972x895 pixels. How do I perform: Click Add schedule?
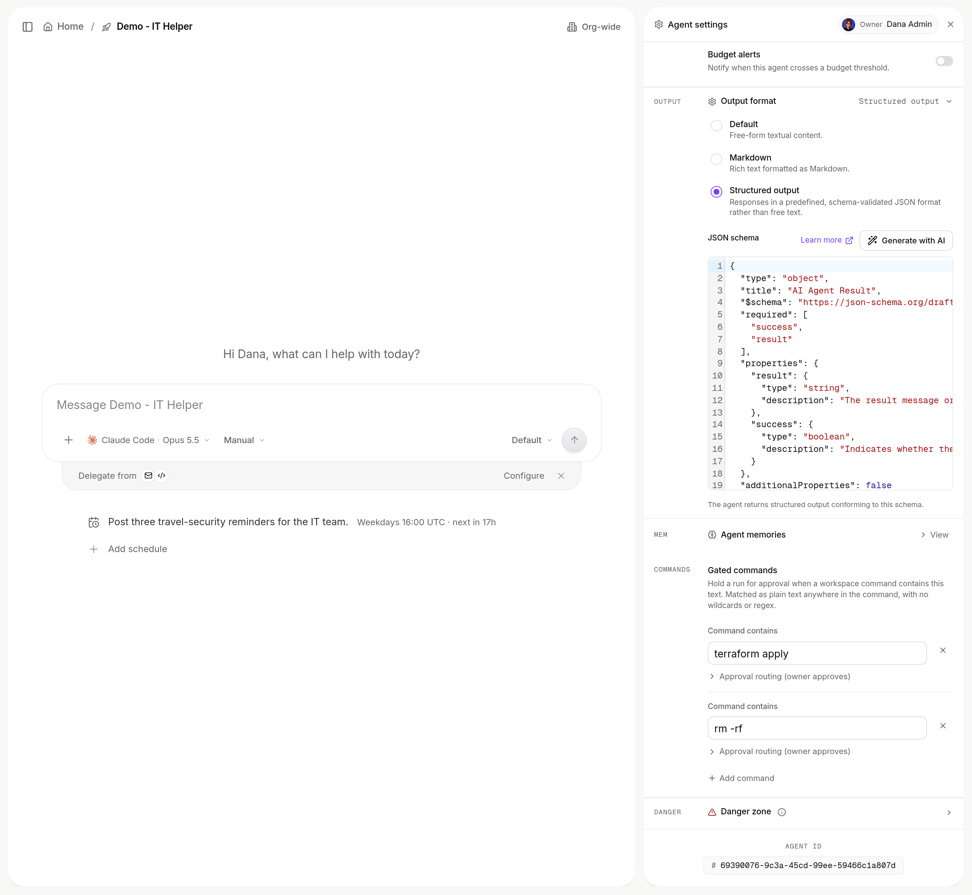pyautogui.click(x=128, y=549)
